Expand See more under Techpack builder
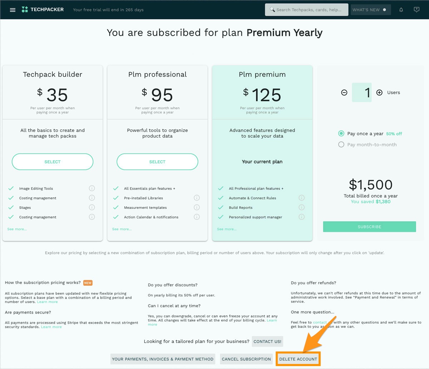 [x=17, y=229]
